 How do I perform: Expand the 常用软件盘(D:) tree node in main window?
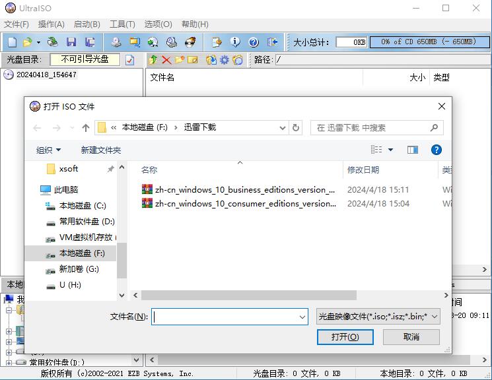pyautogui.click(x=9, y=363)
